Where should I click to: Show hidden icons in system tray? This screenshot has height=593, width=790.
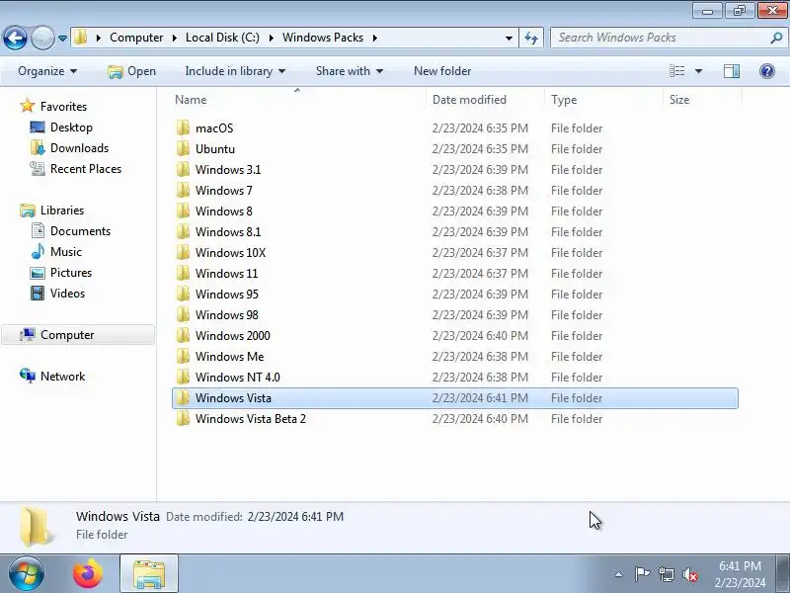pyautogui.click(x=619, y=574)
